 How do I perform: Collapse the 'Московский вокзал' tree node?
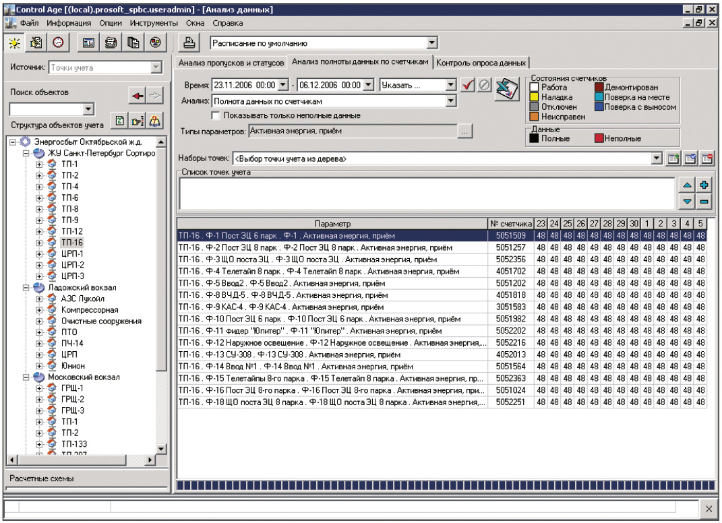26,377
